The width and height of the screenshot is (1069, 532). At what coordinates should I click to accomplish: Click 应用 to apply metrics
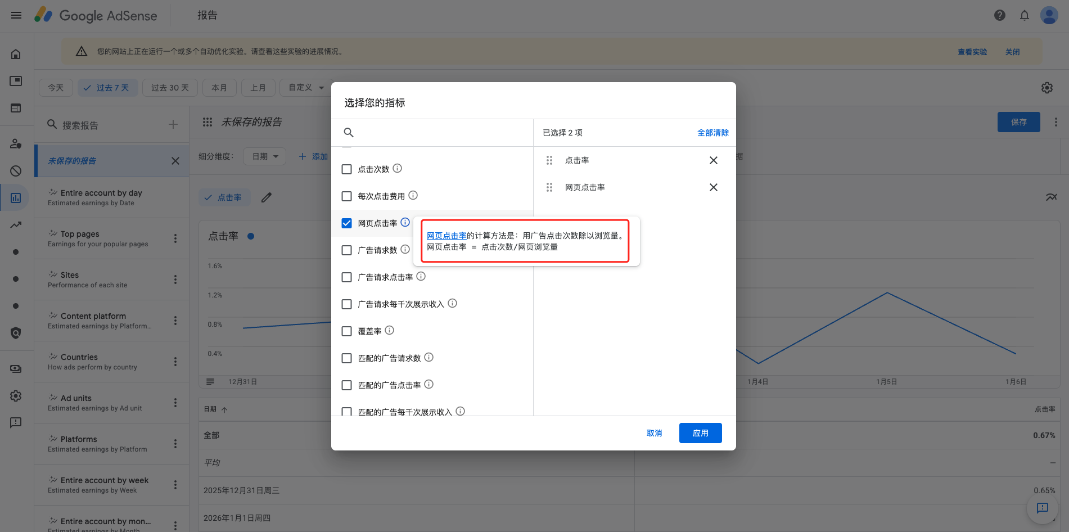pos(701,433)
